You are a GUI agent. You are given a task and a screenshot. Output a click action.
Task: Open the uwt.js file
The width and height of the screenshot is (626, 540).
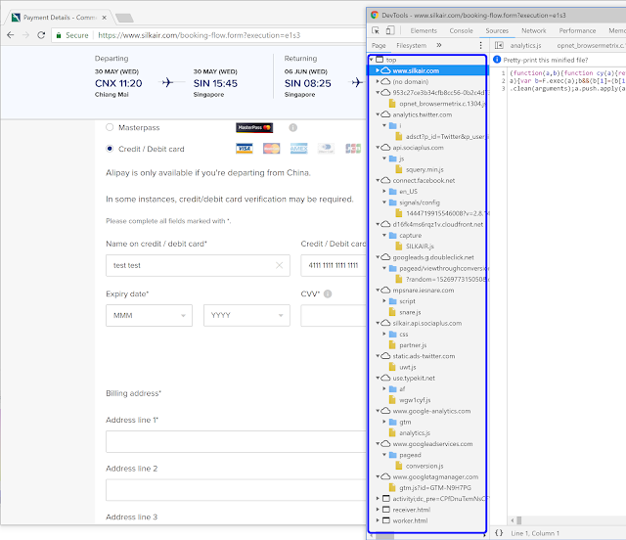pyautogui.click(x=408, y=367)
